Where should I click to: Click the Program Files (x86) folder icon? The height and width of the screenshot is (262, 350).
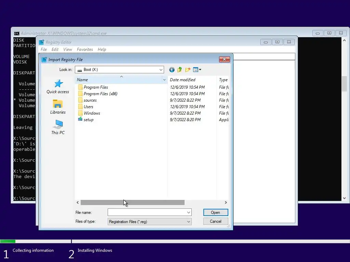click(x=80, y=93)
